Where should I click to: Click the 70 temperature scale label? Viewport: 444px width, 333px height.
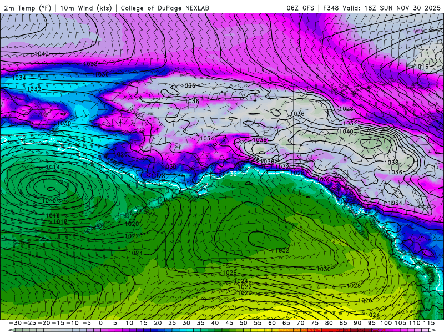300,323
